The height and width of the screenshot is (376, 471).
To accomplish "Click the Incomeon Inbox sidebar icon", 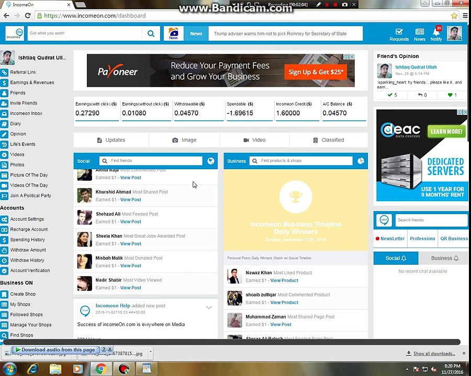I will click(4, 113).
